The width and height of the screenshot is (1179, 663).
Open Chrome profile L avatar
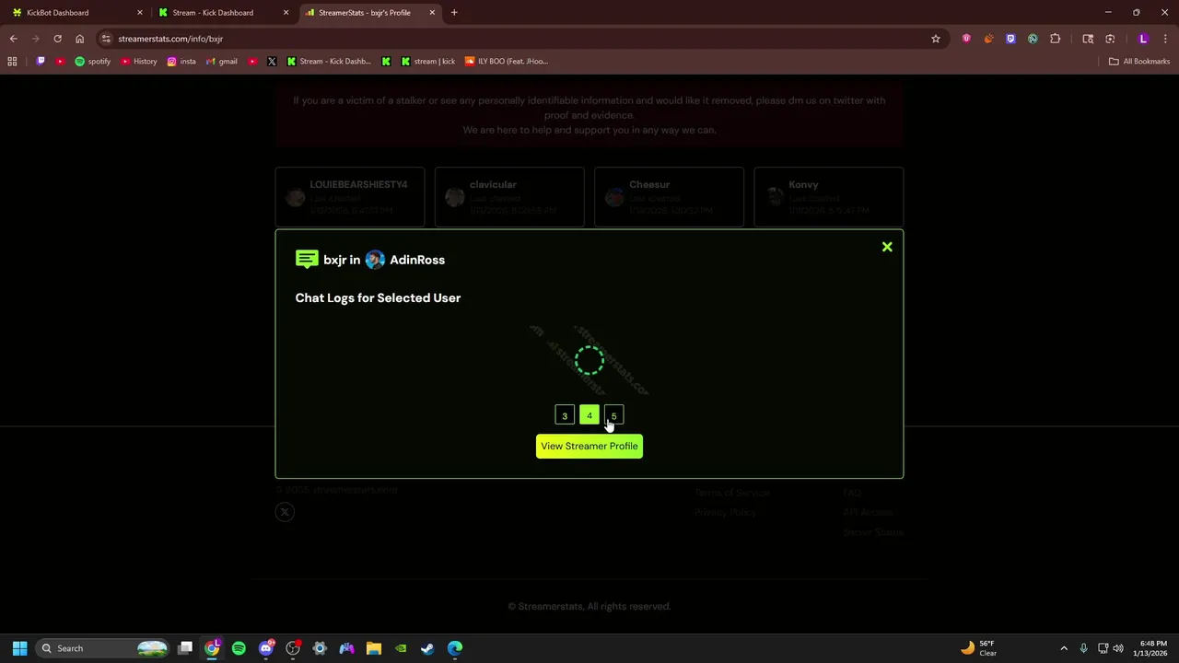[1143, 39]
